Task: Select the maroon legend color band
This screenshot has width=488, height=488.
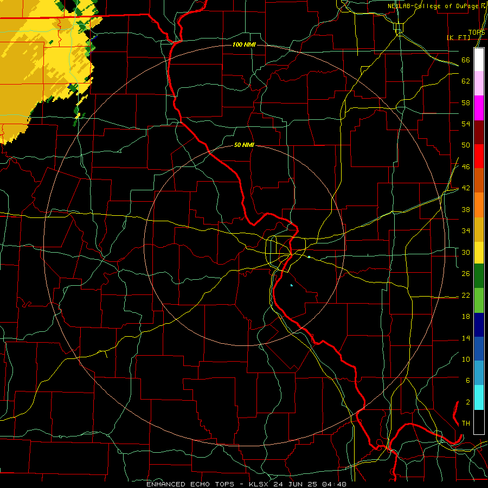Action: (479, 133)
